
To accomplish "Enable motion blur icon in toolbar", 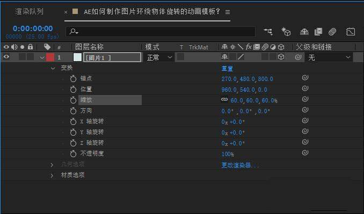I will tap(332, 32).
